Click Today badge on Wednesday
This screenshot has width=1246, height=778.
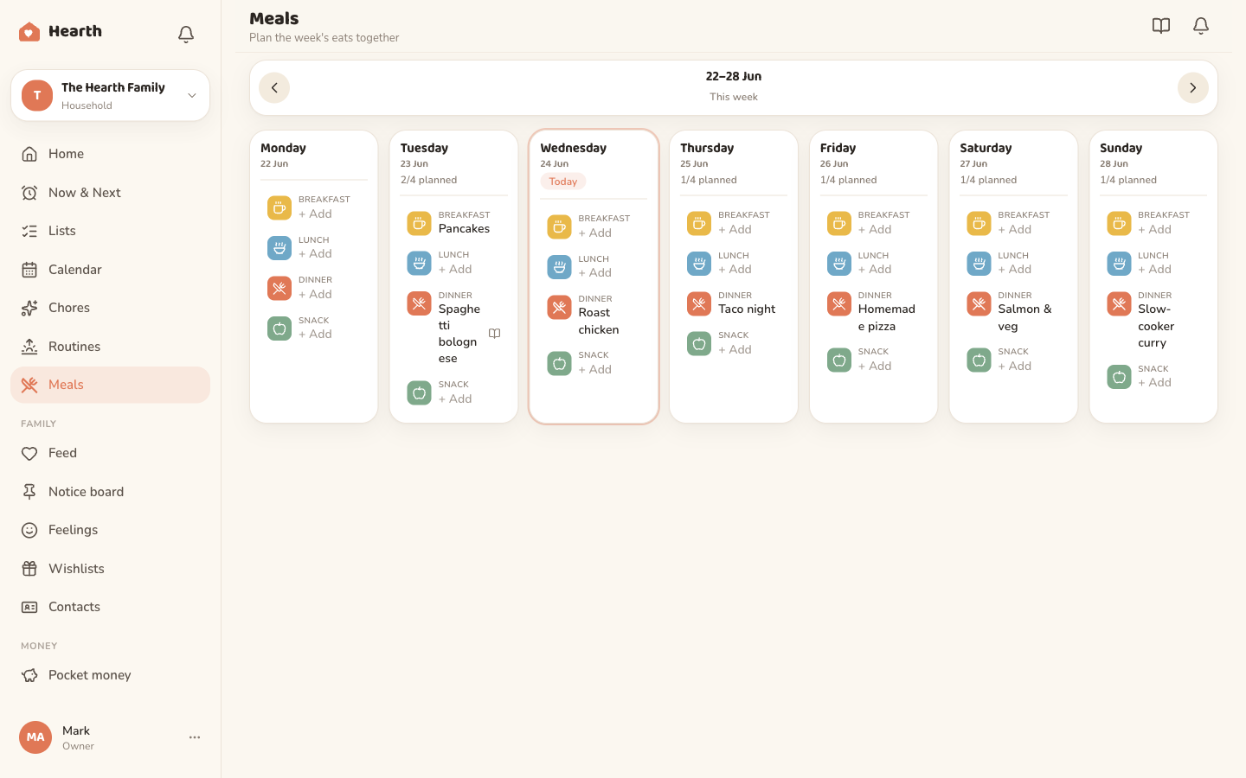[563, 182]
